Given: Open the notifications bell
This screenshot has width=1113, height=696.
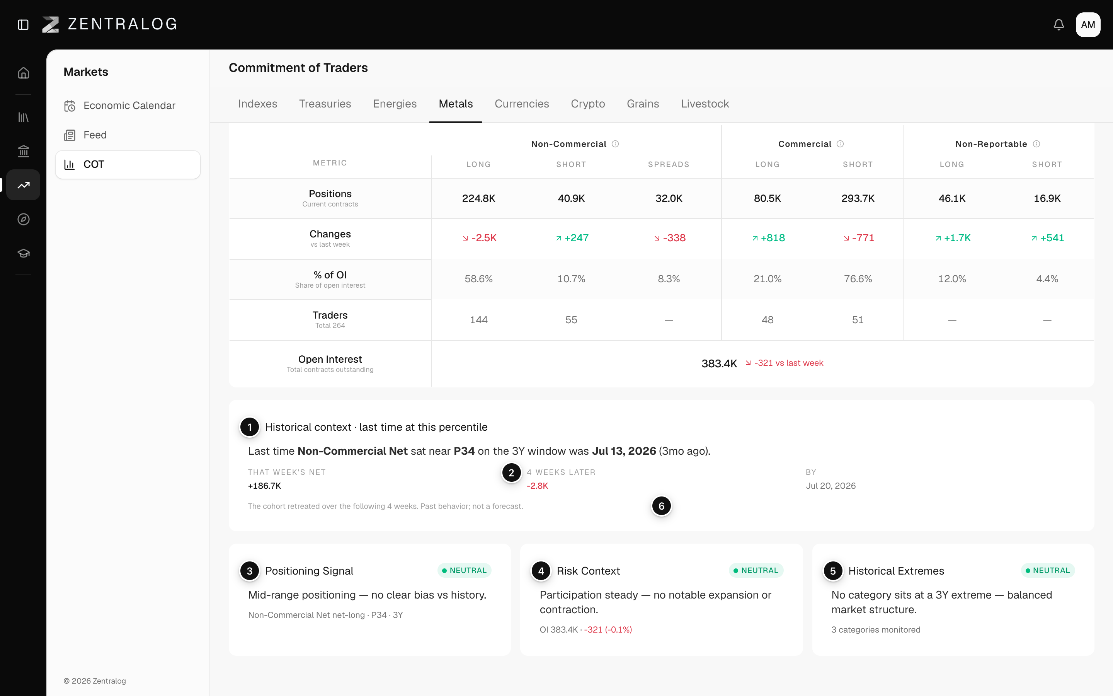Looking at the screenshot, I should click(x=1059, y=24).
